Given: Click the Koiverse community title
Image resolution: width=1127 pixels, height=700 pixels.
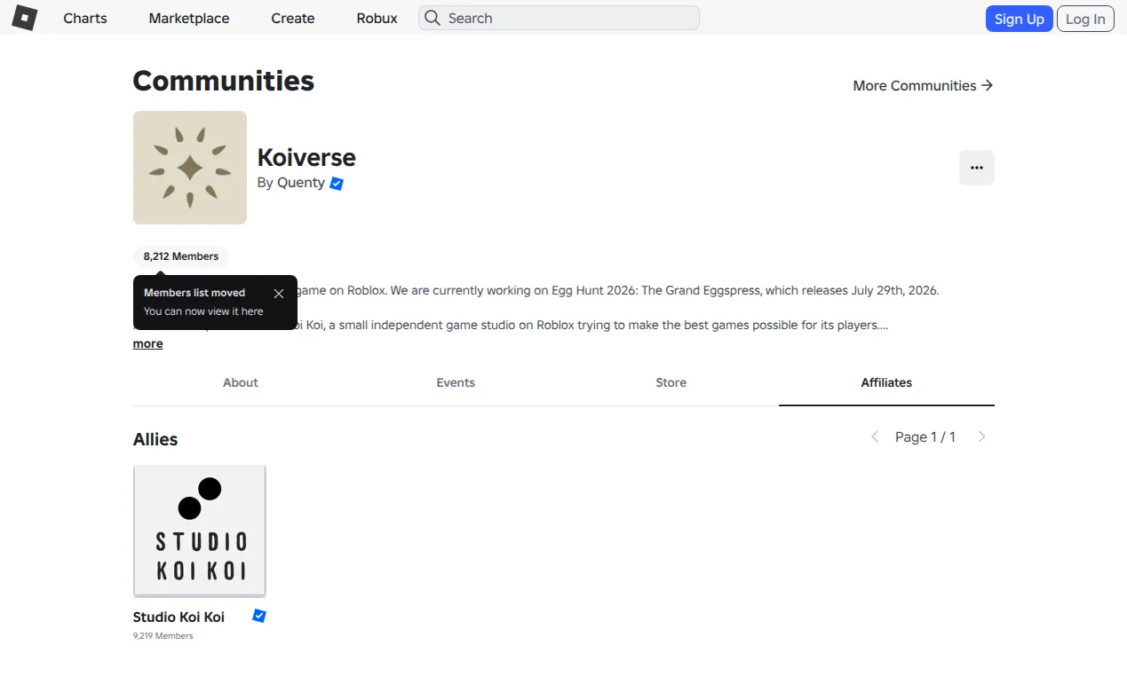Looking at the screenshot, I should (x=306, y=157).
